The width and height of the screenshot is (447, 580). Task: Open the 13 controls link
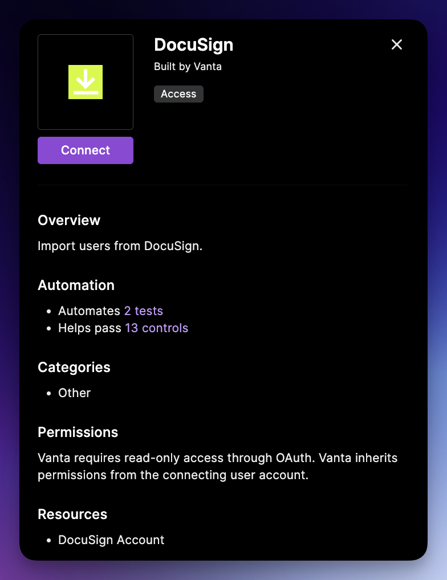pos(157,328)
